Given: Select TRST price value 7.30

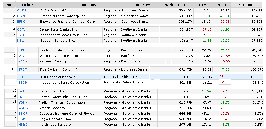Looking at the screenshot, I should pyautogui.click(x=226, y=69).
